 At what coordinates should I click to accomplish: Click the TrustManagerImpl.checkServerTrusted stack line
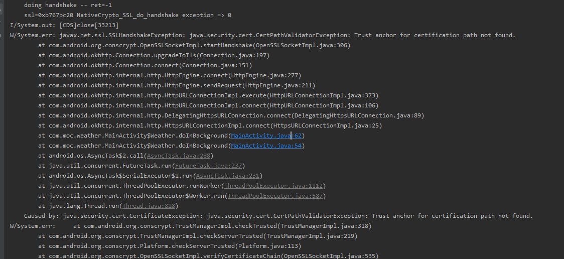point(198,236)
